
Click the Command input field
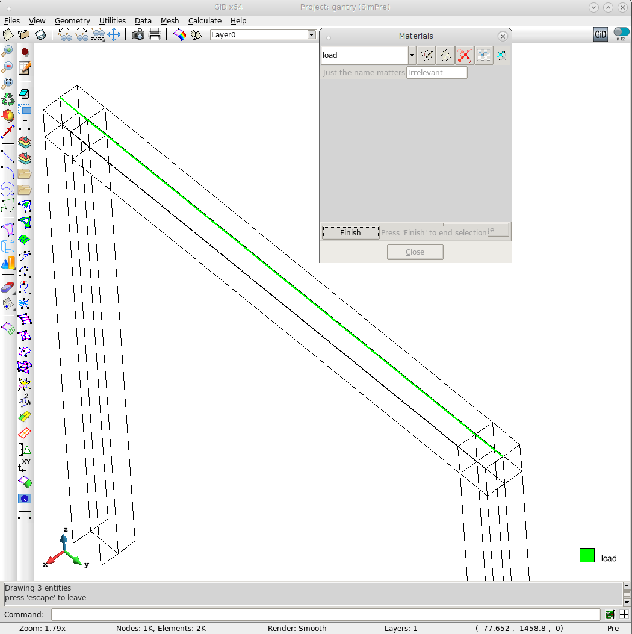tap(326, 614)
